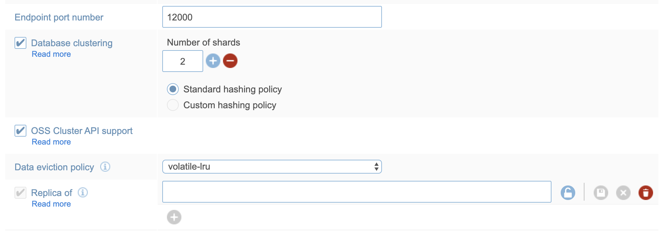
Task: Click the blue unlock padlock icon
Action: tap(568, 193)
